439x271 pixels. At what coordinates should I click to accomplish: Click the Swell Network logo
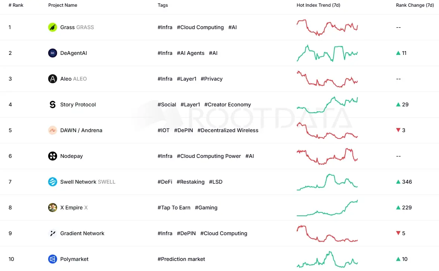[x=52, y=182]
